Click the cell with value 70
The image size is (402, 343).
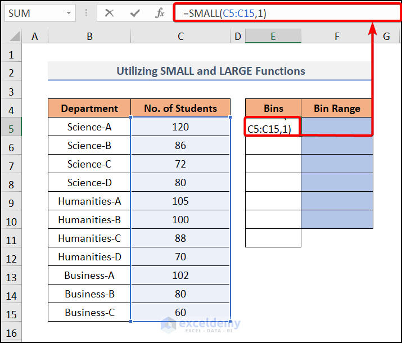point(180,256)
